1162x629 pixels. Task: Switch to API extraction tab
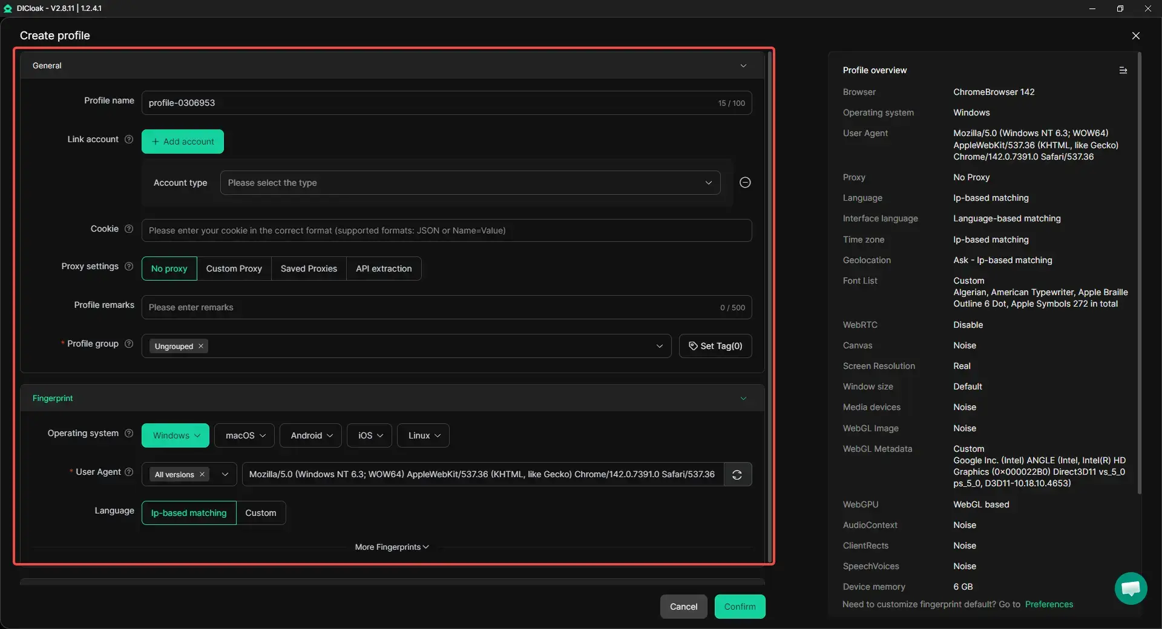383,269
